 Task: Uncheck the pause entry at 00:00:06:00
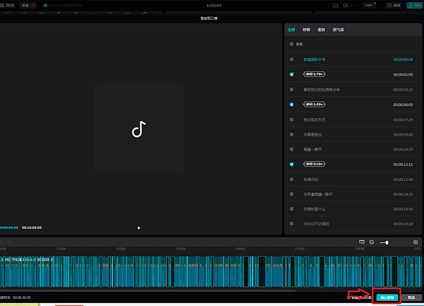(291, 104)
